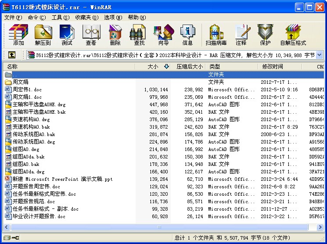This screenshot has width=327, height=244.
Task: Click the horizontal scrollbar left arrow
Action: coord(7,227)
